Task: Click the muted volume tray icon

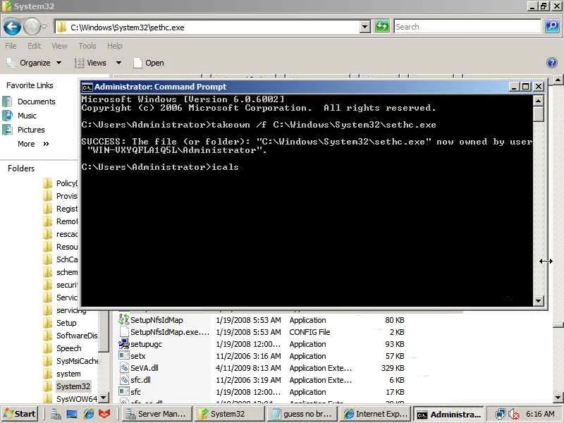Action: pyautogui.click(x=514, y=415)
